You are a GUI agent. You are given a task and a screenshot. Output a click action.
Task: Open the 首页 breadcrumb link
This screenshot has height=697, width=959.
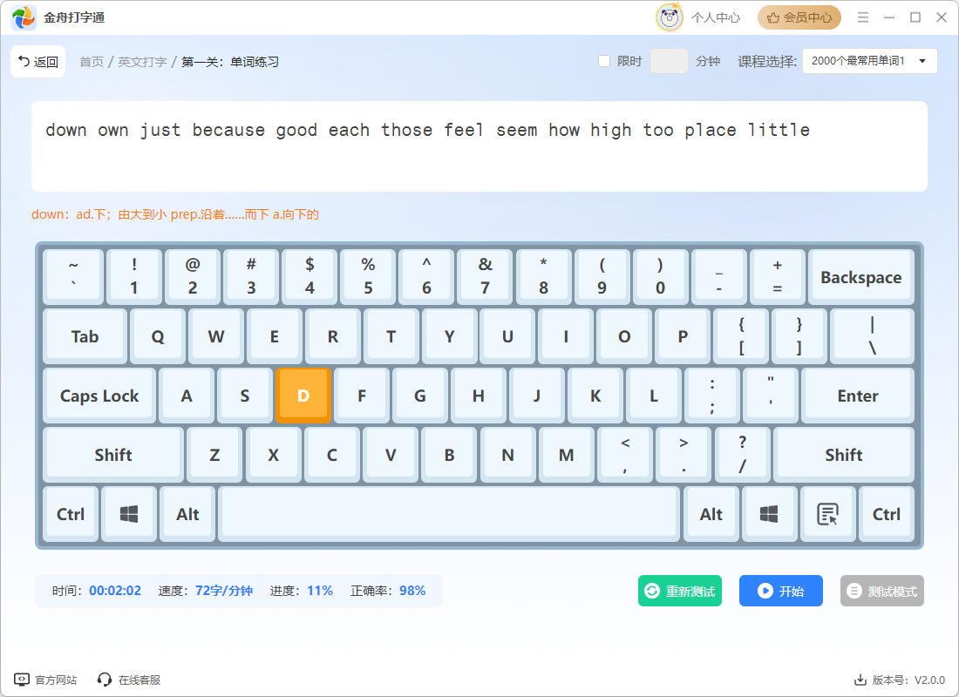click(92, 62)
